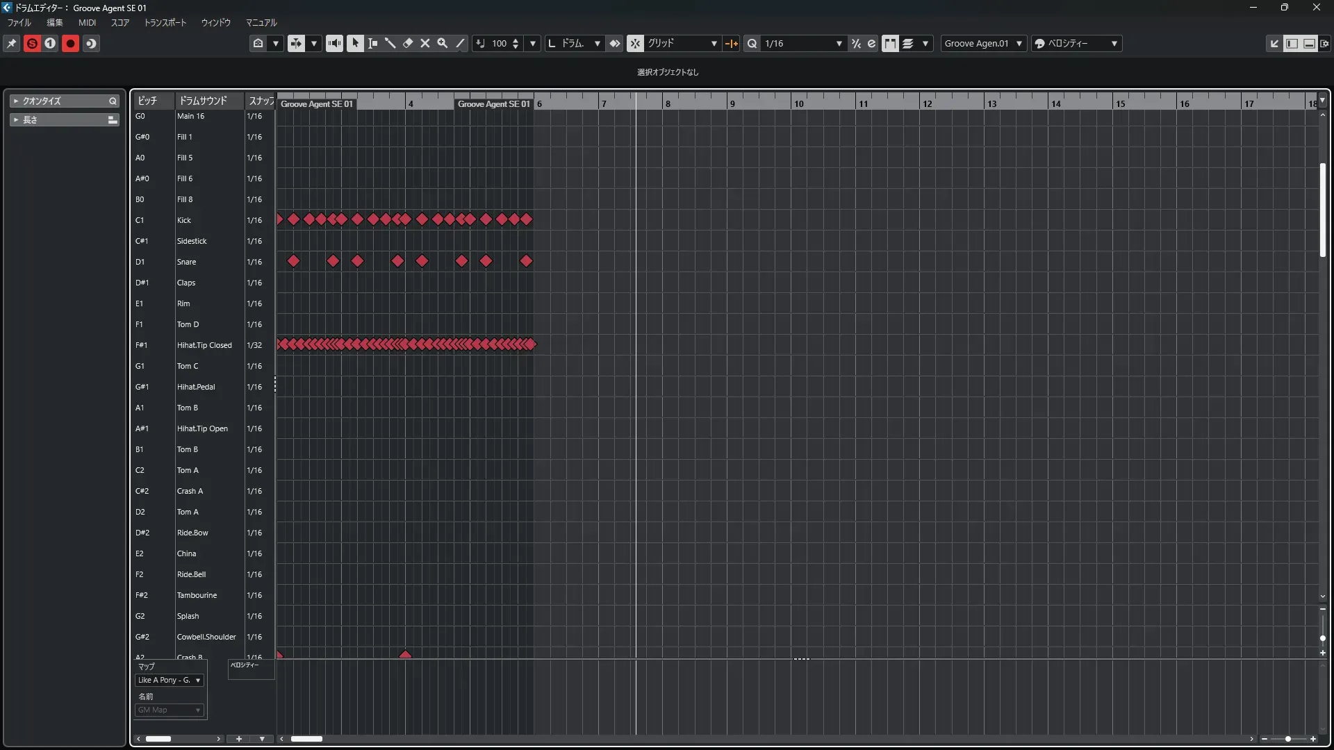This screenshot has height=750, width=1334.
Task: Click the Record in Editor button
Action: pyautogui.click(x=70, y=43)
